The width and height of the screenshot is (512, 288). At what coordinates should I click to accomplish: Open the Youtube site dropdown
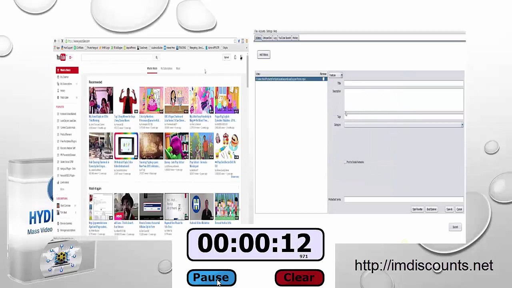coord(336,75)
